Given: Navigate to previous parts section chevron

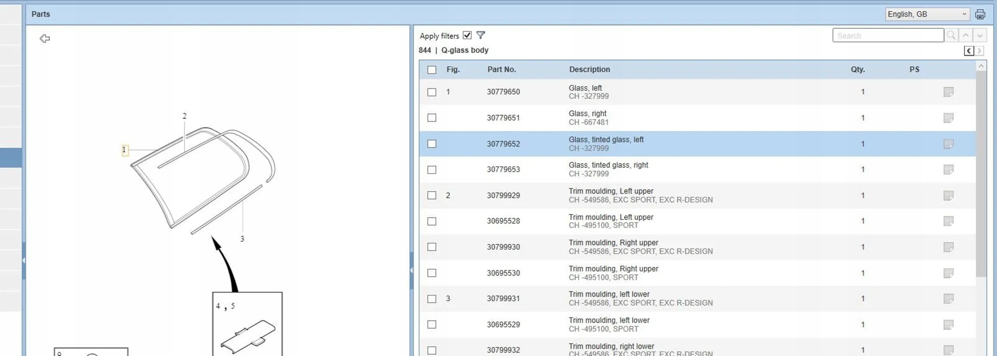Looking at the screenshot, I should tap(969, 51).
